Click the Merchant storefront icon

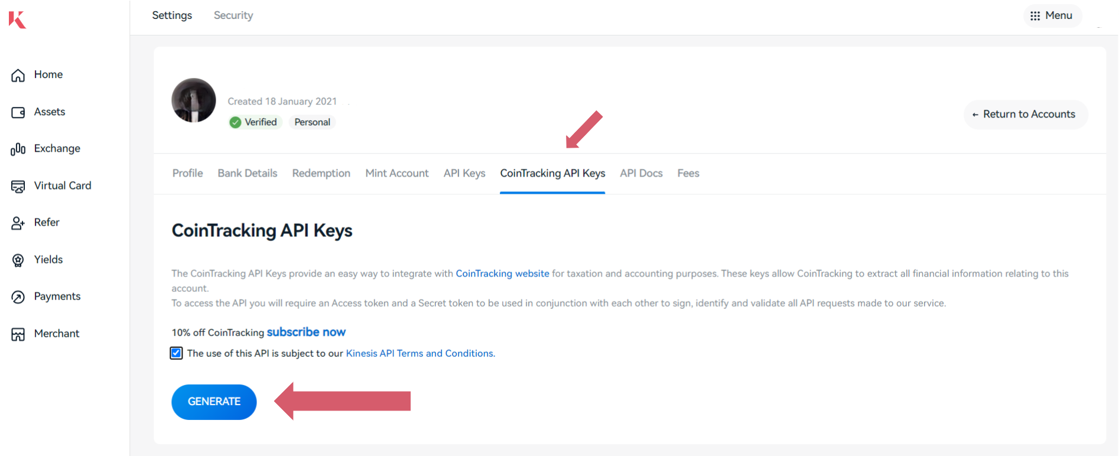pyautogui.click(x=18, y=334)
